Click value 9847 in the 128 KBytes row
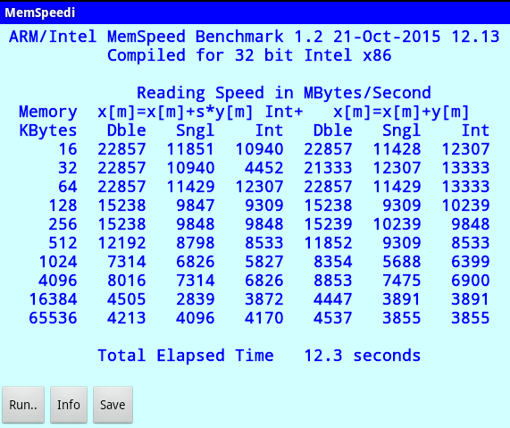The height and width of the screenshot is (428, 510). (x=195, y=206)
